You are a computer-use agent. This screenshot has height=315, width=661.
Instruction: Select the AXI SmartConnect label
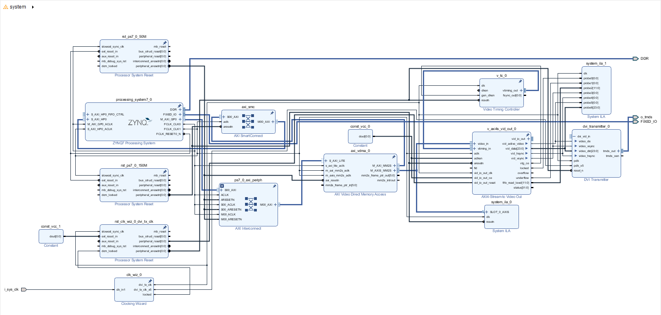pos(248,136)
